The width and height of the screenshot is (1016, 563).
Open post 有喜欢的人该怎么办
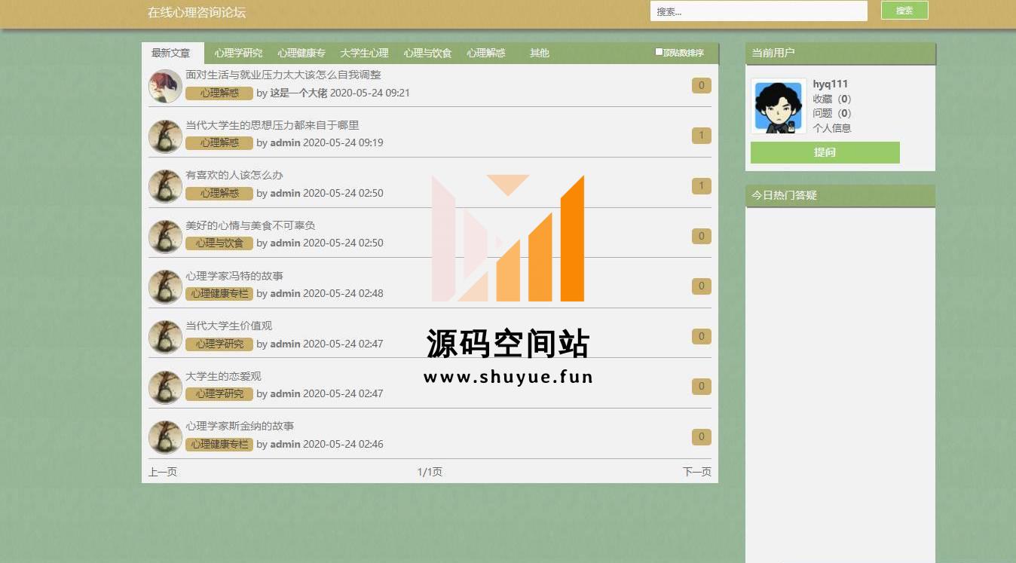(x=234, y=175)
